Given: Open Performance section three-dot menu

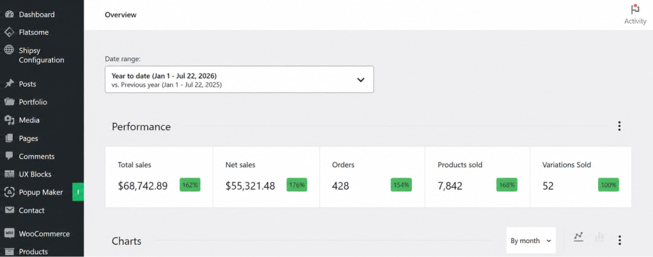Looking at the screenshot, I should [619, 126].
